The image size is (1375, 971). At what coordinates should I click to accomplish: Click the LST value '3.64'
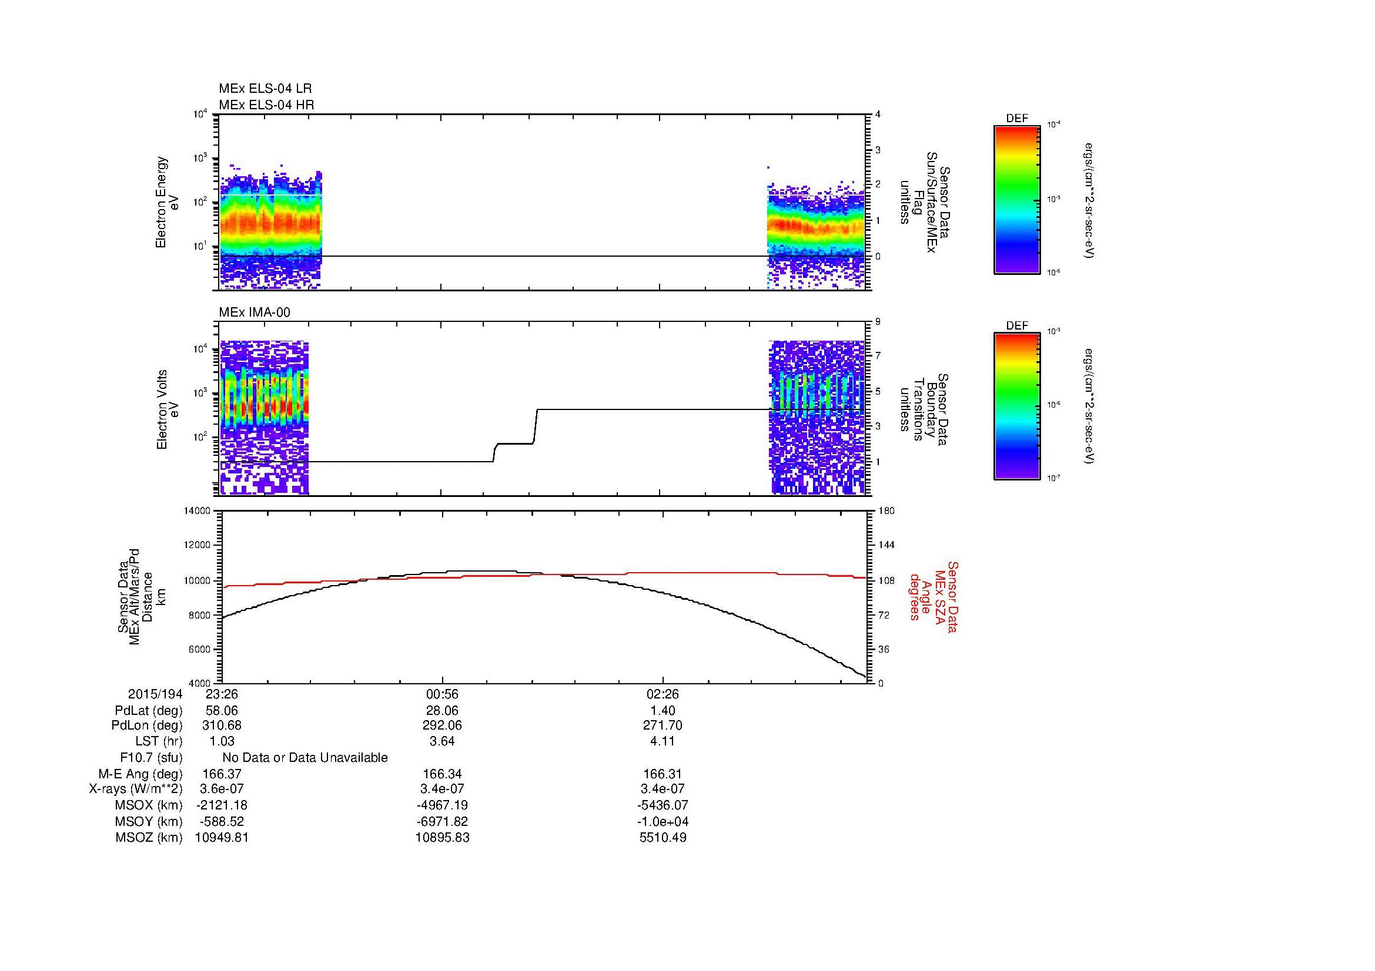click(442, 741)
